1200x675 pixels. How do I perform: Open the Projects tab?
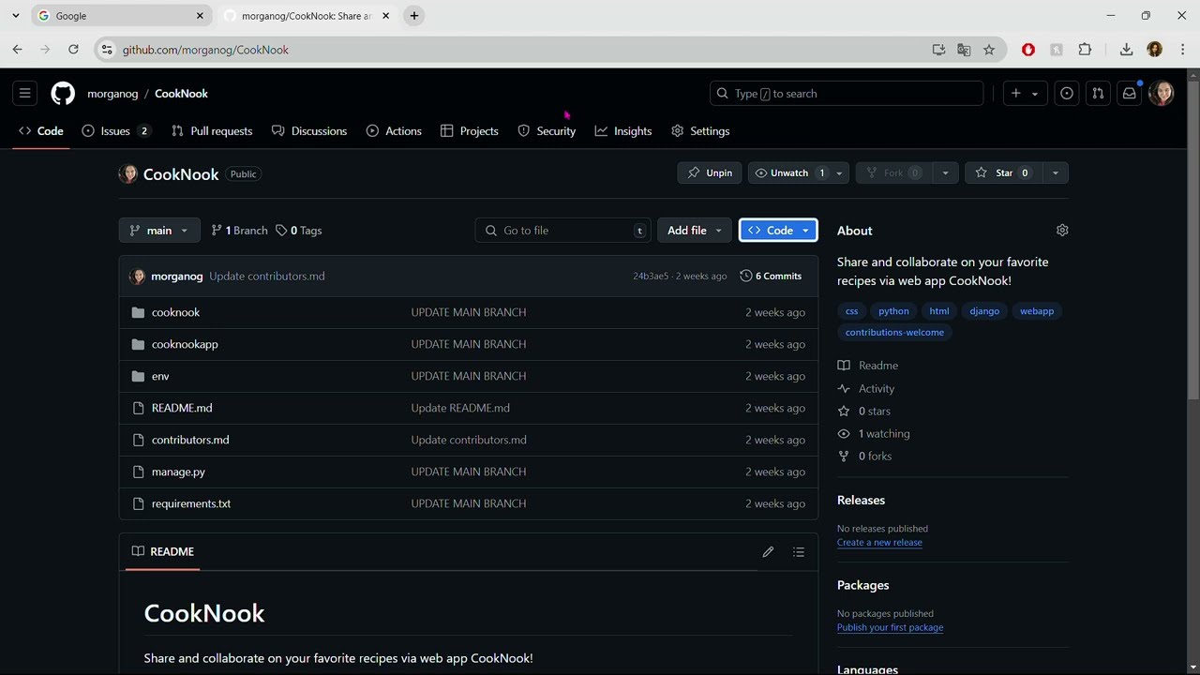pos(470,131)
